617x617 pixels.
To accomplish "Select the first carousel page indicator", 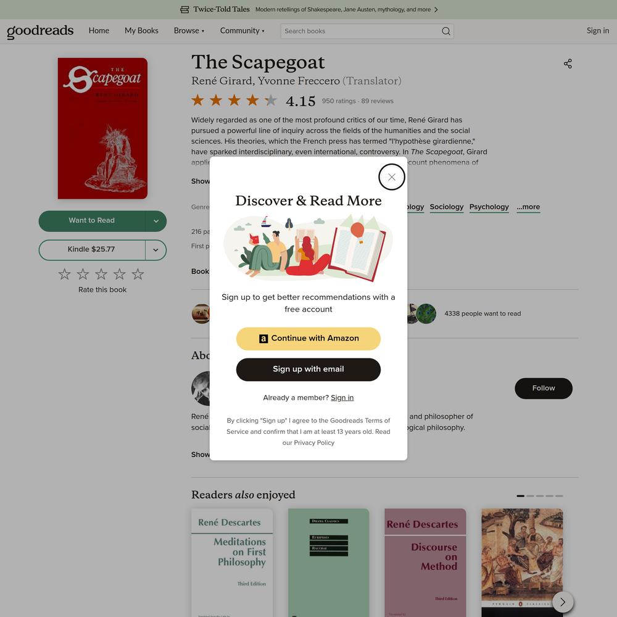I will 520,496.
